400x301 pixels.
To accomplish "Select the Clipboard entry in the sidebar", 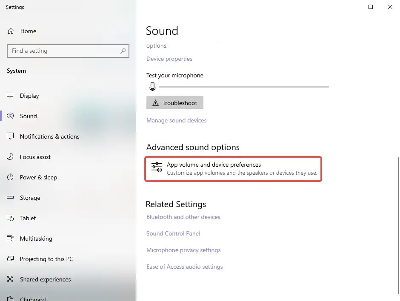I will pos(34,298).
